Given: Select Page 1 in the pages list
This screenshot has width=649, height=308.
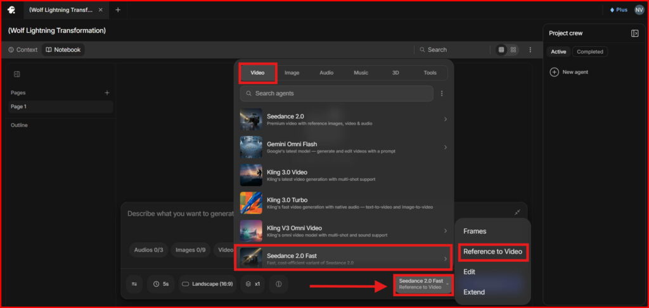Looking at the screenshot, I should click(x=61, y=106).
